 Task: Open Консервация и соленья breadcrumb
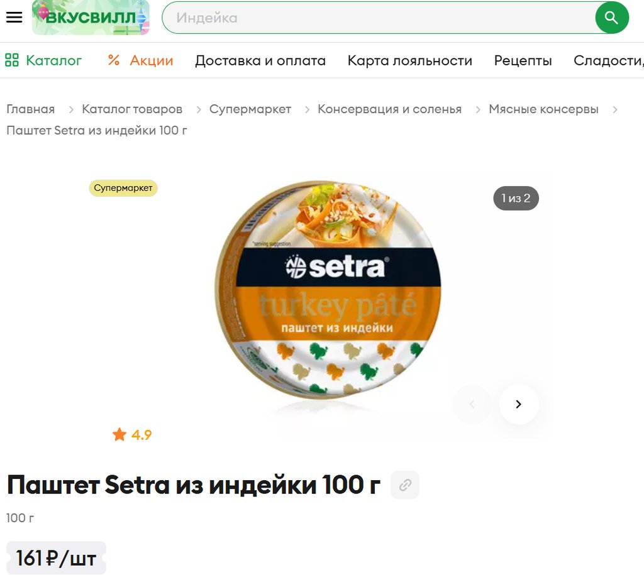click(389, 109)
